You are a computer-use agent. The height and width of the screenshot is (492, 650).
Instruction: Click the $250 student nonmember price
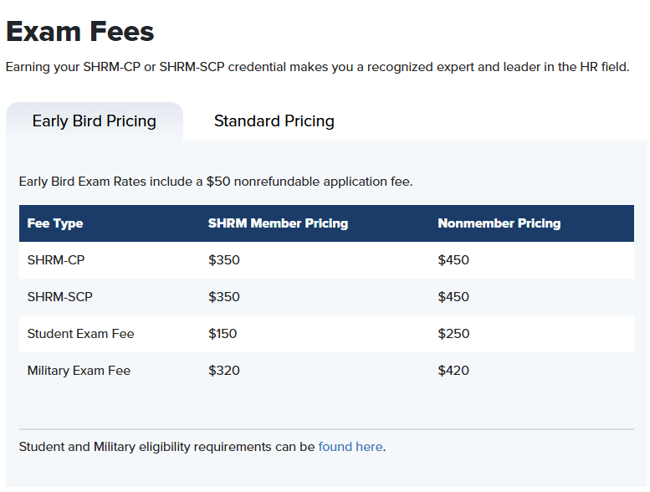pyautogui.click(x=453, y=334)
